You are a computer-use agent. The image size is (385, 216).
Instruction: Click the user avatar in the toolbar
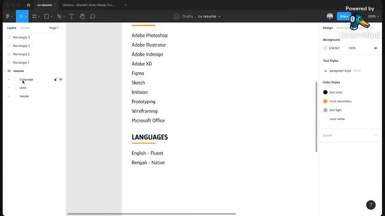click(x=330, y=16)
